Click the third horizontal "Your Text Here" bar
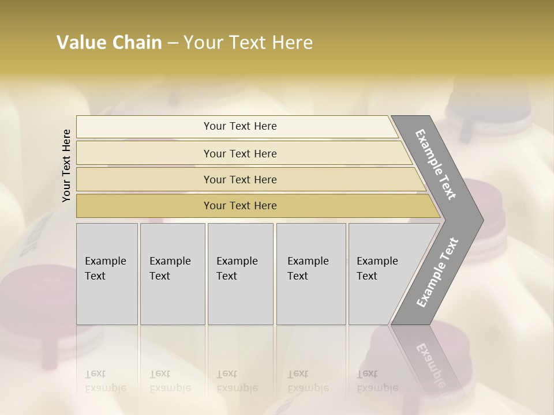This screenshot has height=415, width=554. [240, 179]
